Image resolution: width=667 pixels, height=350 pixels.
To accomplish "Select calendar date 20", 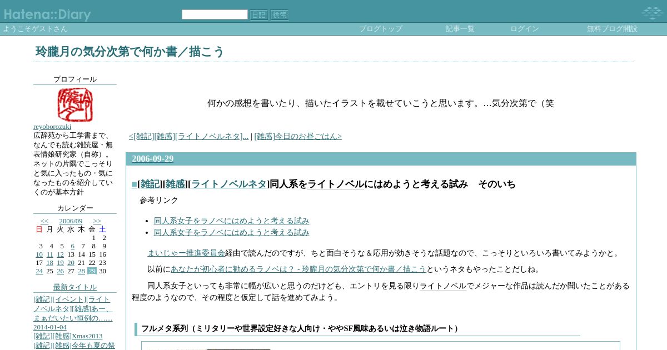I will coord(71,263).
